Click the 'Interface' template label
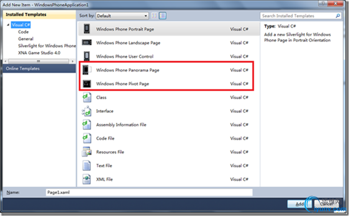 [x=105, y=111]
